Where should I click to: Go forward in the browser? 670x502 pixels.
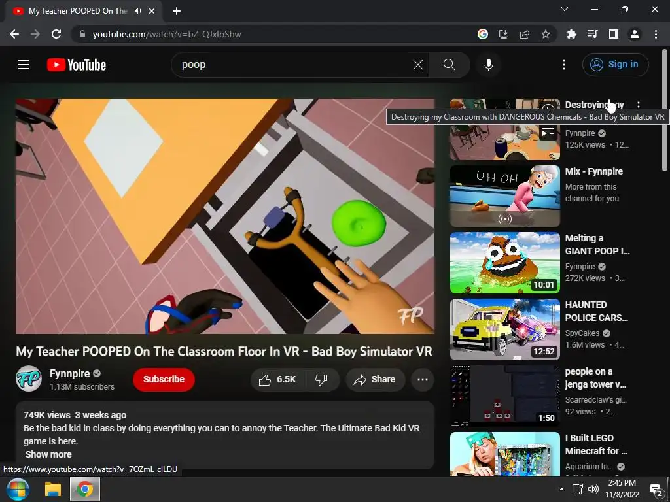(35, 34)
